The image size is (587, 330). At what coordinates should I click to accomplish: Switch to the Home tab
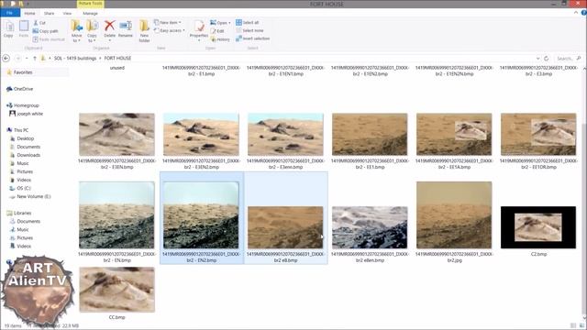29,13
